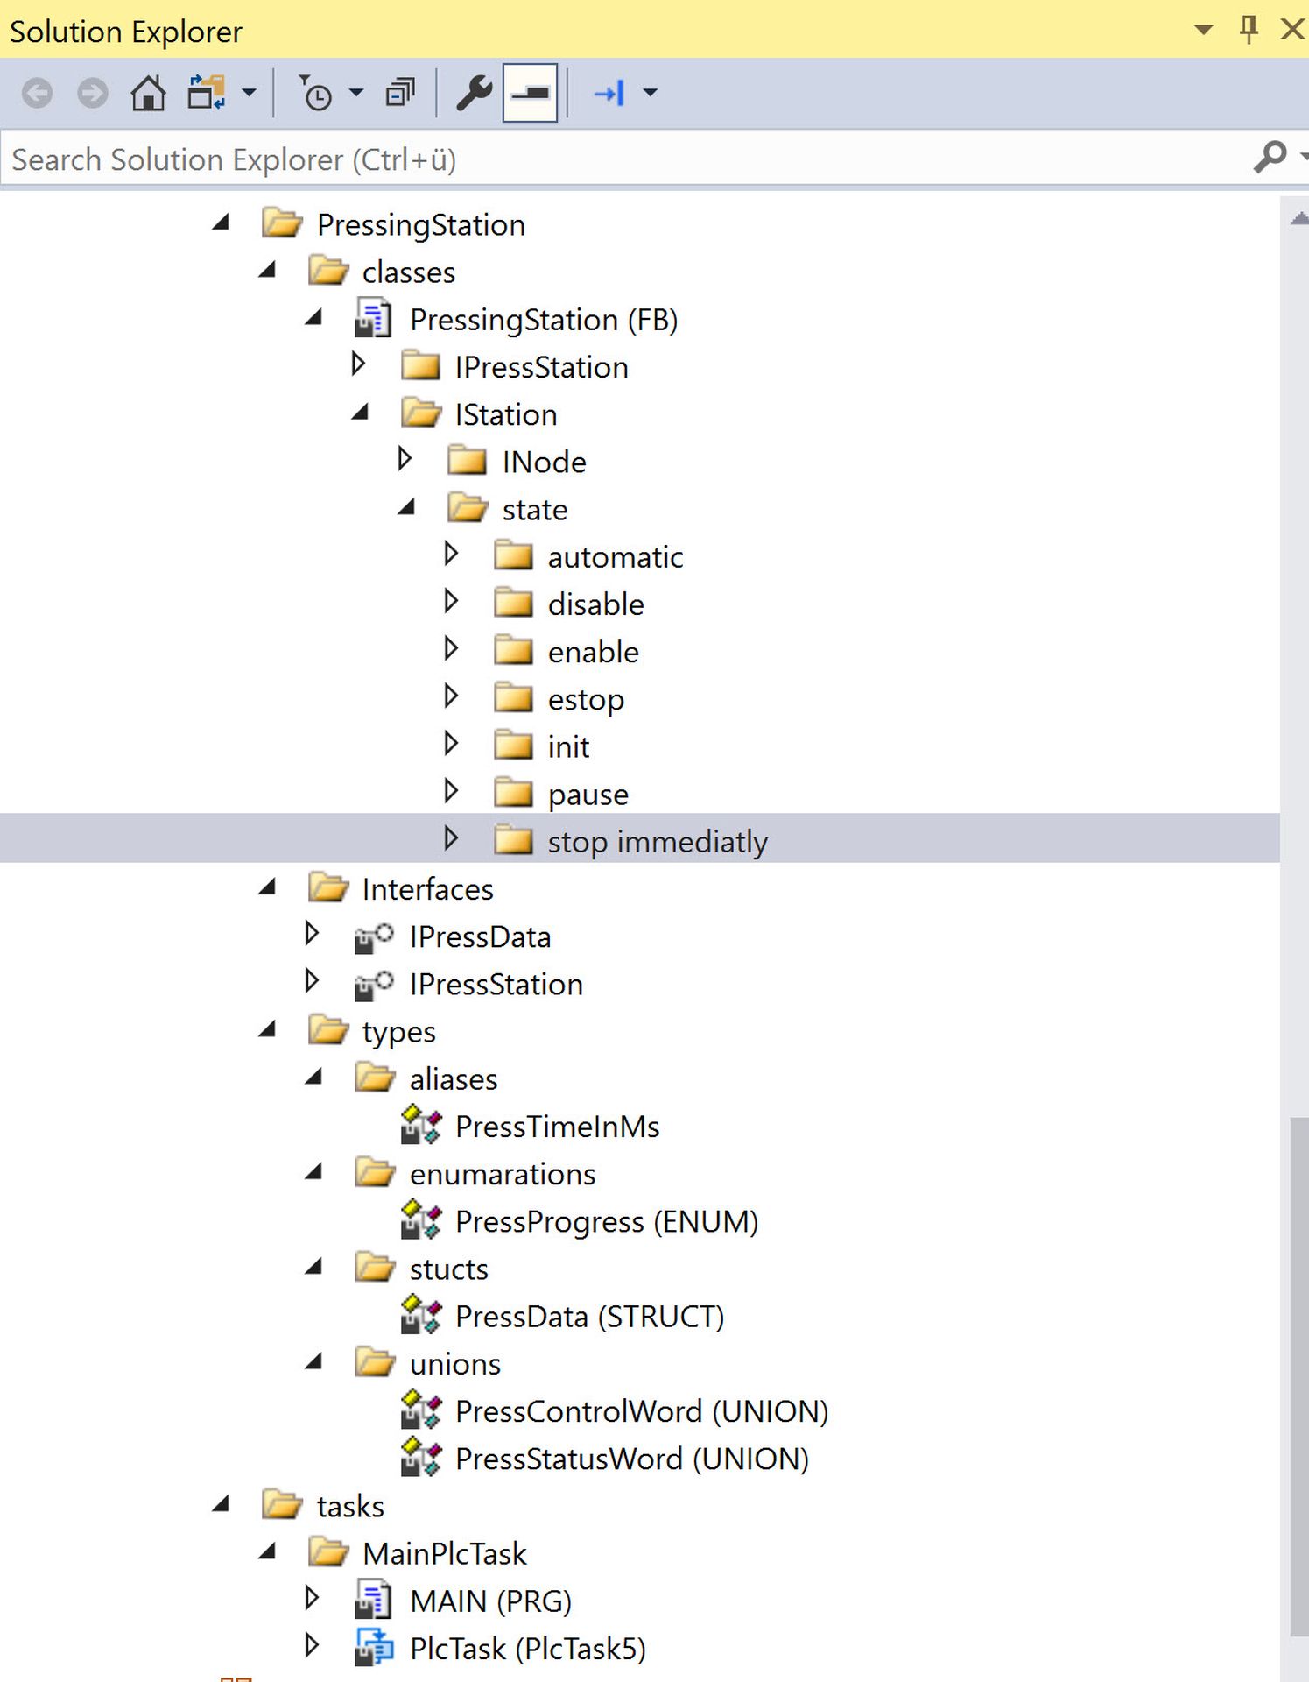Screen dimensions: 1309x1682
Task: Click the solution/folder view switch icon
Action: pos(207,93)
